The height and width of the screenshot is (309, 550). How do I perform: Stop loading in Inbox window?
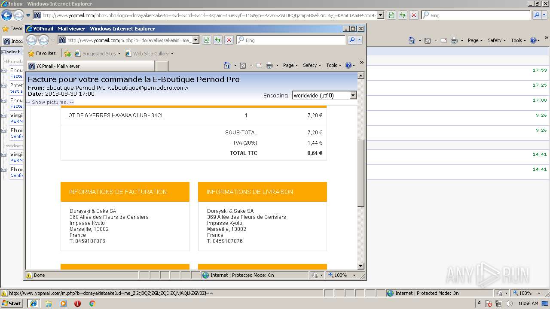414,15
